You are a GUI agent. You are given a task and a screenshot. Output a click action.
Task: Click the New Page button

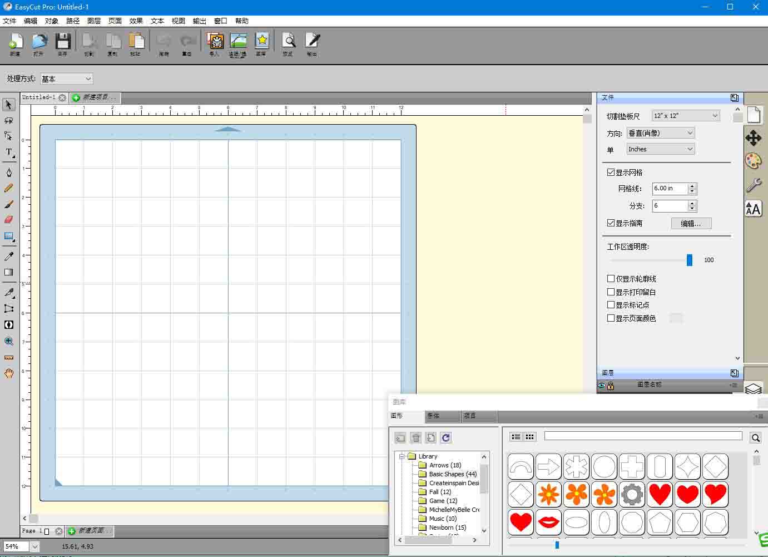90,531
